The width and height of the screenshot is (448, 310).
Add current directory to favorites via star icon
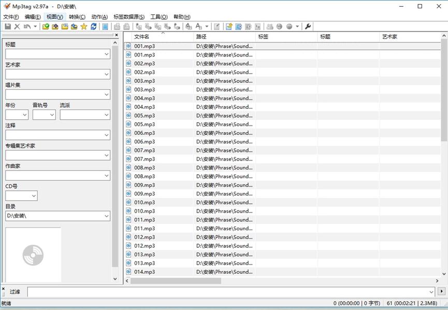83,26
